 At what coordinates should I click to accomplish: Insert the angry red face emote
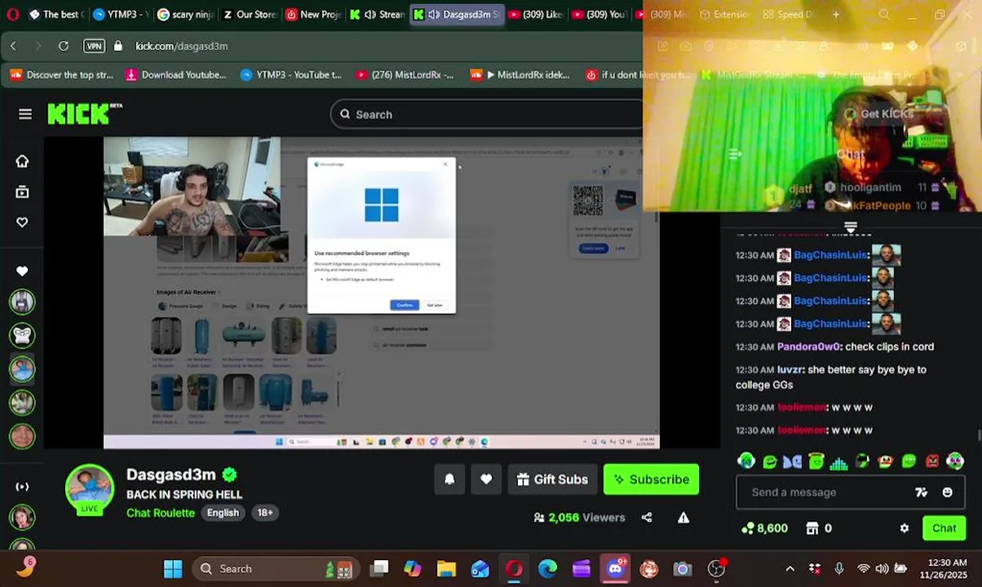pos(932,461)
